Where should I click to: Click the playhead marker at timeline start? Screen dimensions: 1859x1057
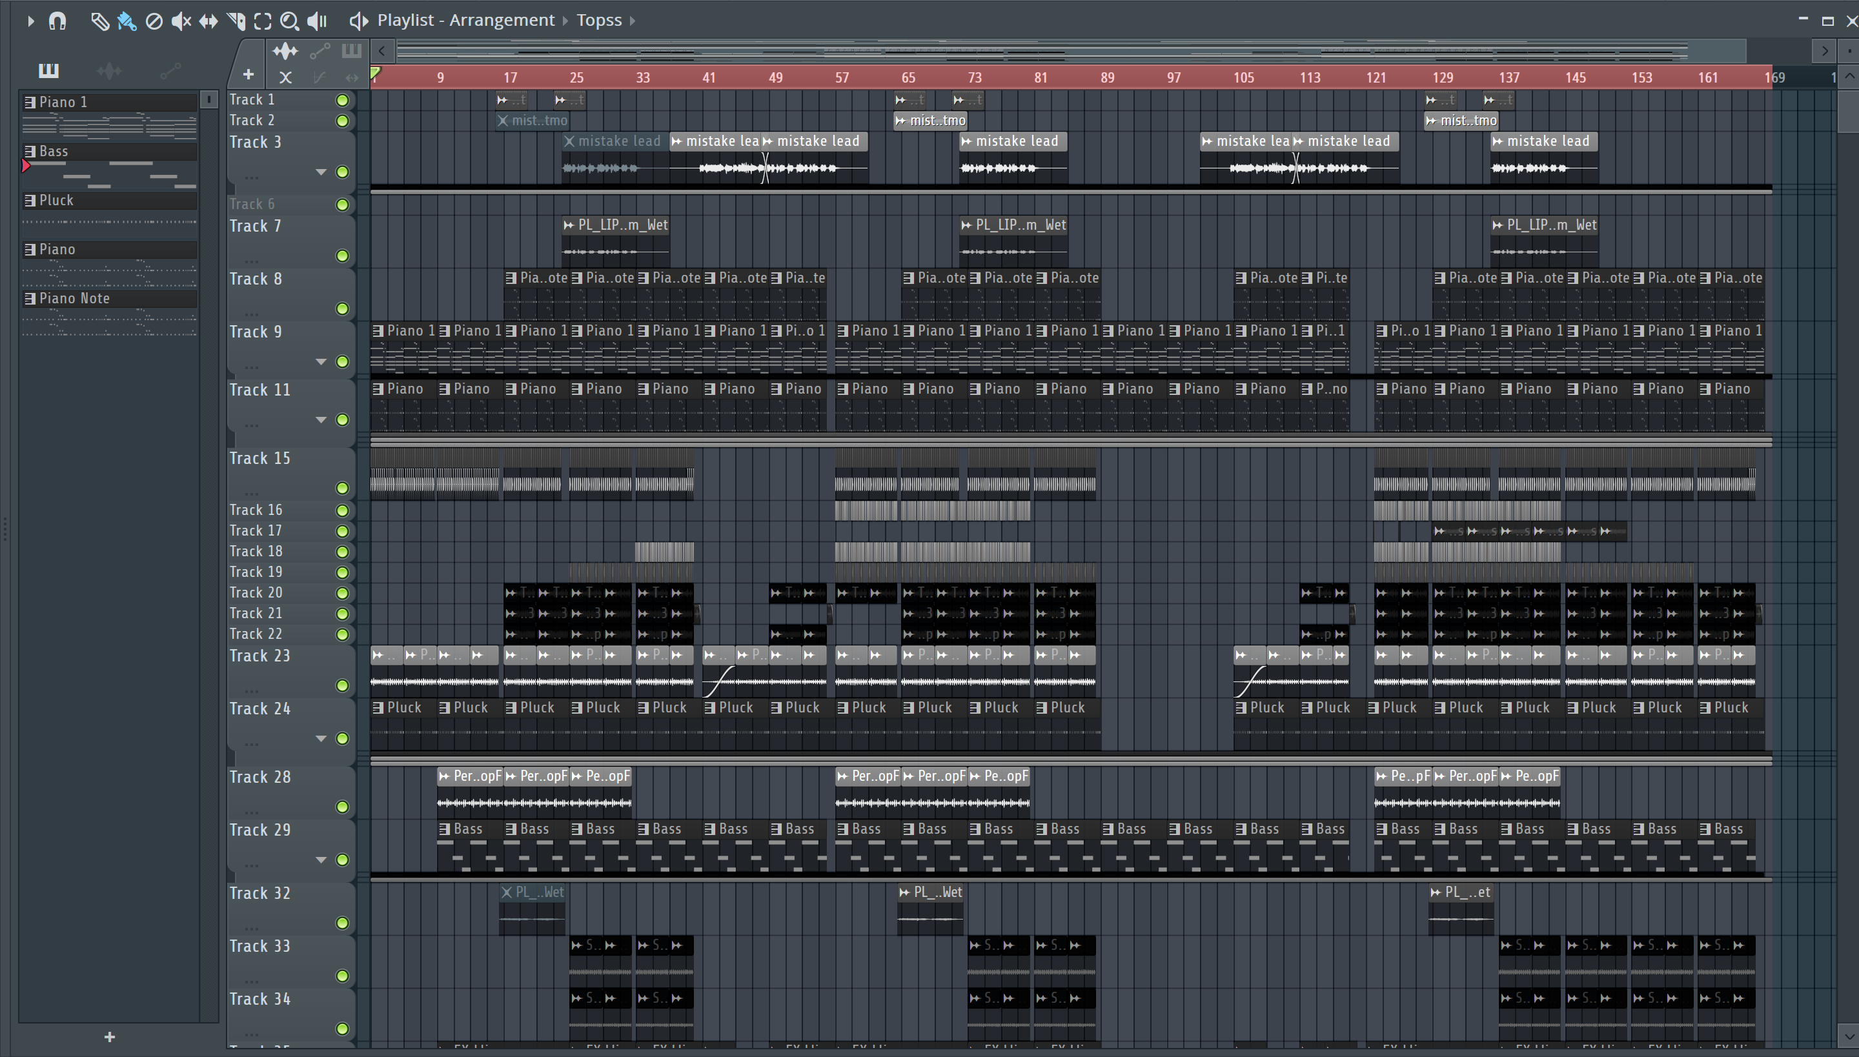[x=376, y=74]
